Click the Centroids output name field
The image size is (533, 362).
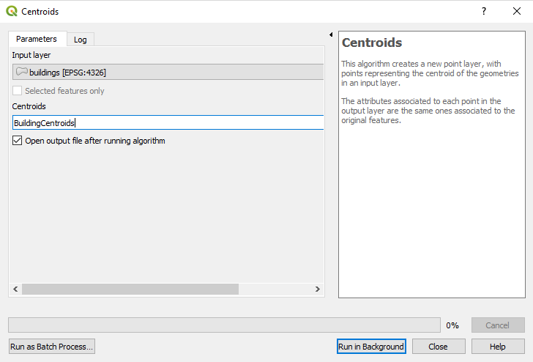(168, 123)
